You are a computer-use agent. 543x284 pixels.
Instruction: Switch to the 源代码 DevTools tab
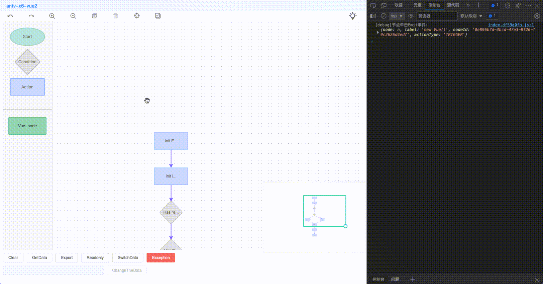453,5
